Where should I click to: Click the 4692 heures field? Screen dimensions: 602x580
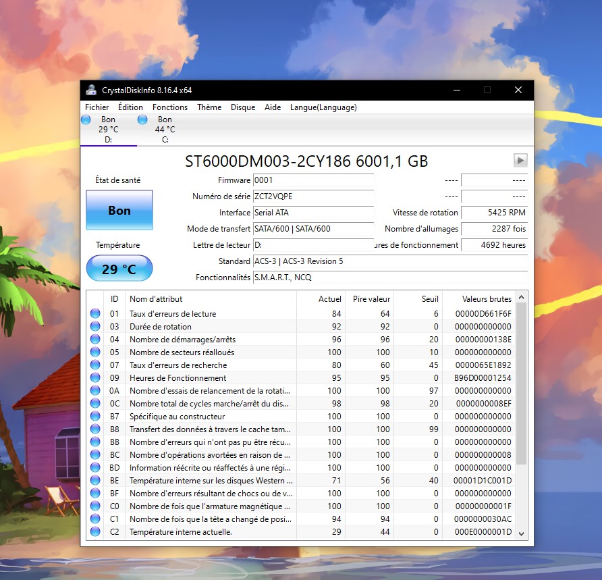(494, 245)
